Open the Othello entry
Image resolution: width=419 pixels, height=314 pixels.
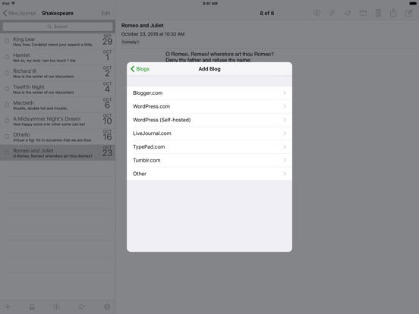pyautogui.click(x=58, y=137)
